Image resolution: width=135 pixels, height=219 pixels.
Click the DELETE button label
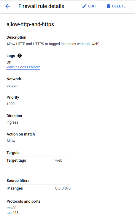coord(119,6)
